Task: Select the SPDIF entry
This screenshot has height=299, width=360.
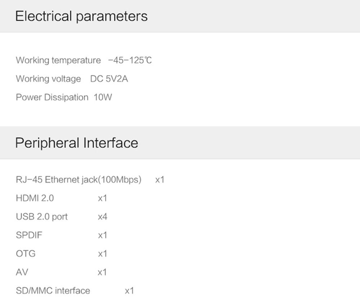Action: 29,235
